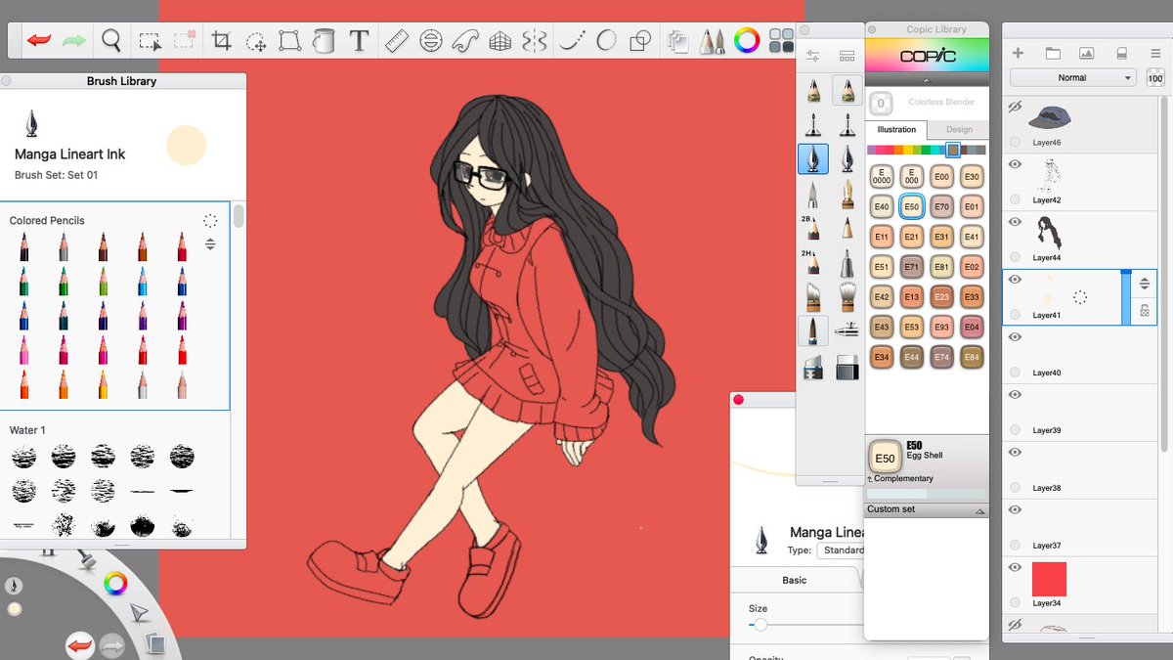This screenshot has width=1173, height=660.
Task: Open the brush Type Standard dropdown
Action: click(842, 550)
